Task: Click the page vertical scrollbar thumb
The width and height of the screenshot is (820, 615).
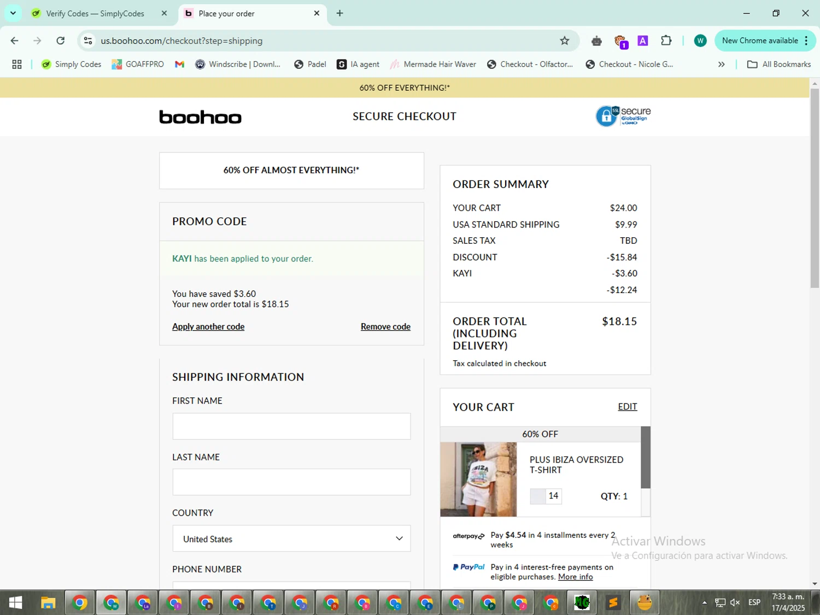Action: (815, 188)
